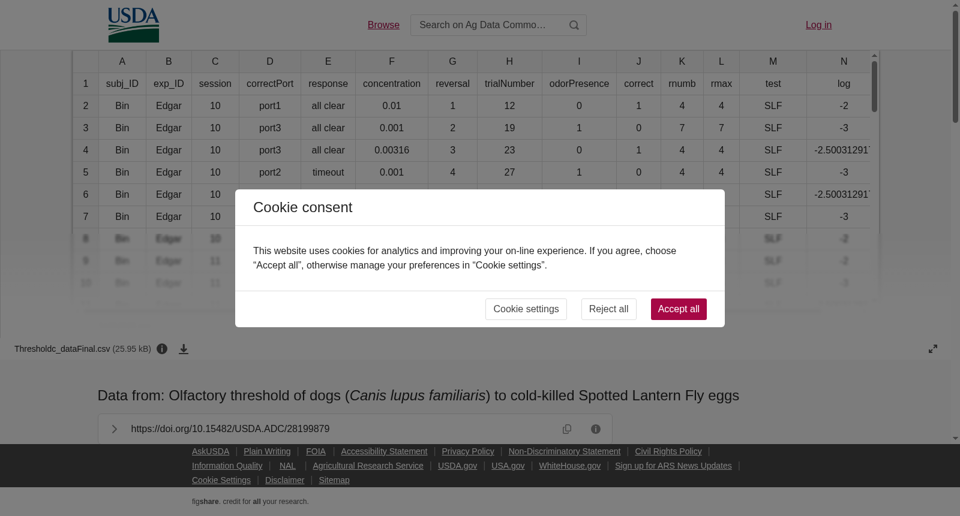Open the AskUSDA footer link
This screenshot has height=516, width=960.
pos(211,451)
